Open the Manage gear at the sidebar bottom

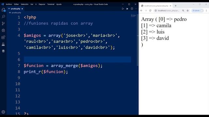pyautogui.click(x=3, y=112)
